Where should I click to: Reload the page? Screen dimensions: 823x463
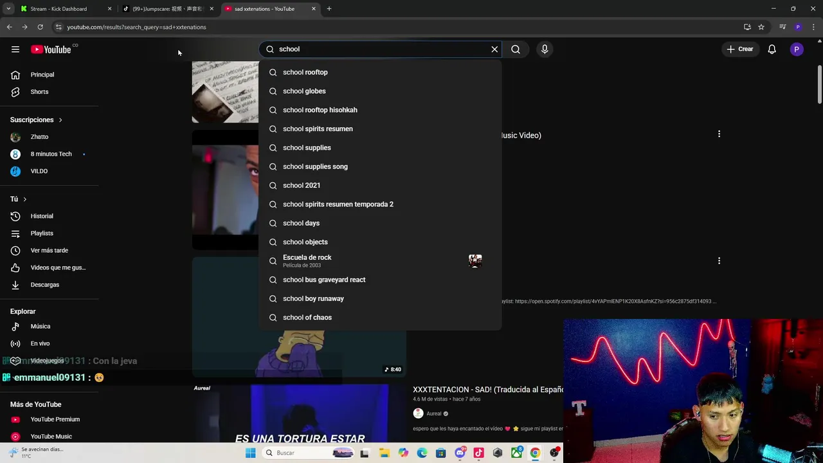coord(40,27)
